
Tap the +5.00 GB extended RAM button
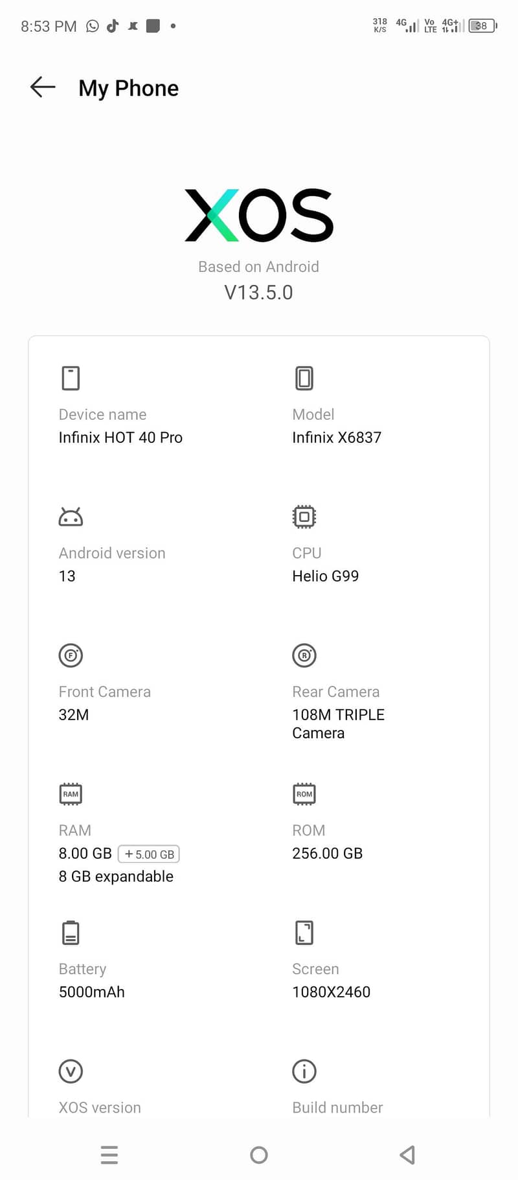(x=150, y=854)
